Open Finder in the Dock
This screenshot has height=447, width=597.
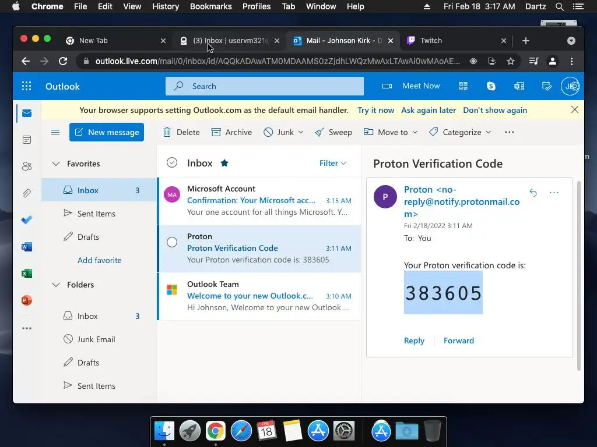[x=164, y=431]
